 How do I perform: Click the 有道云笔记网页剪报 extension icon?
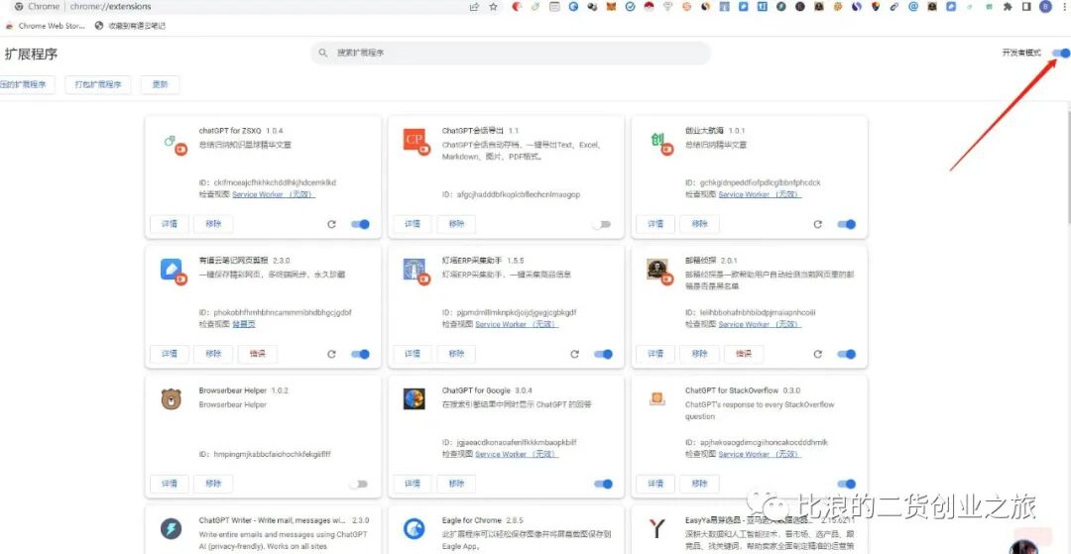(x=173, y=271)
